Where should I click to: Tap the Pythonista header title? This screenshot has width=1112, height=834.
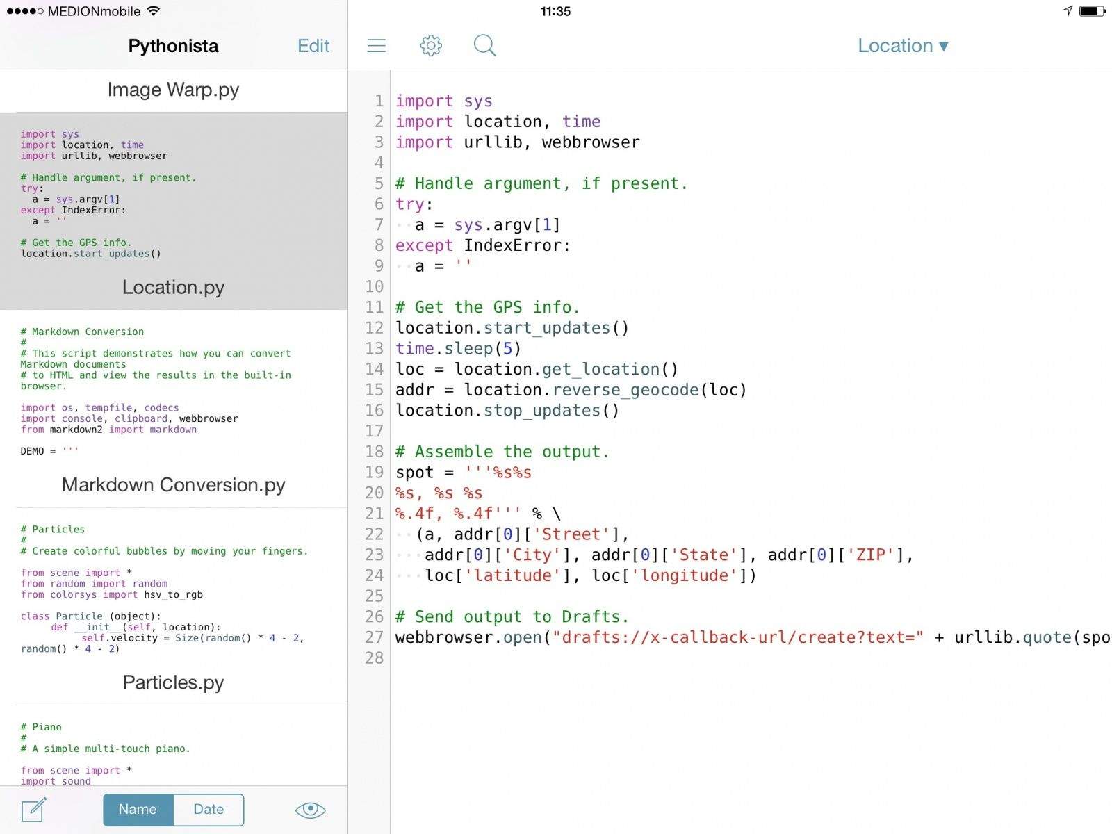(172, 45)
